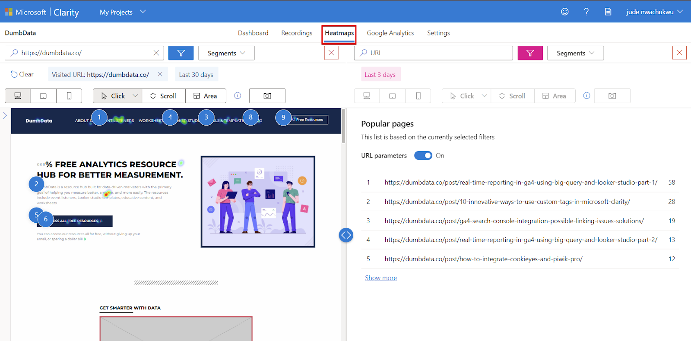691x341 pixels.
Task: Click the compare panes divider button
Action: [346, 235]
